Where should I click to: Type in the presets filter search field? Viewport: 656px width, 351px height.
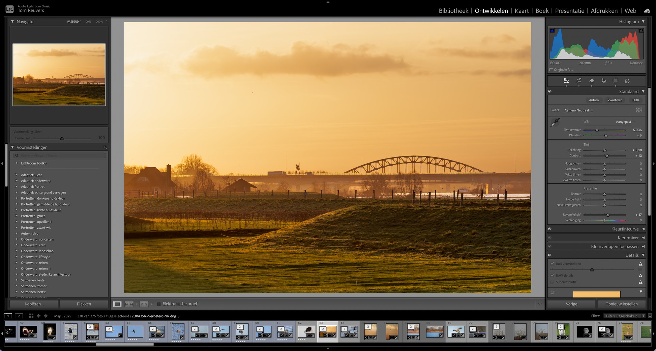pos(61,155)
